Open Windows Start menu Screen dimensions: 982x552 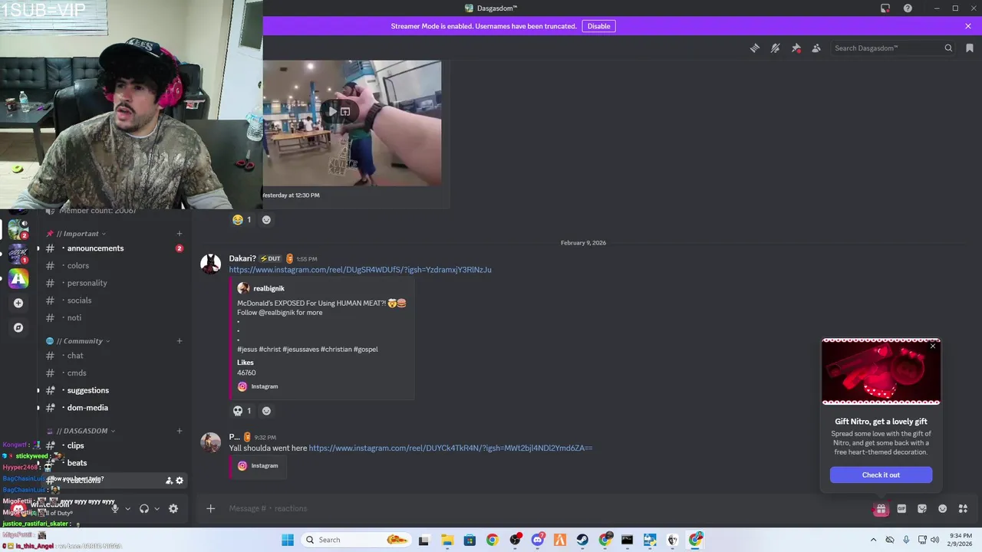(x=288, y=540)
